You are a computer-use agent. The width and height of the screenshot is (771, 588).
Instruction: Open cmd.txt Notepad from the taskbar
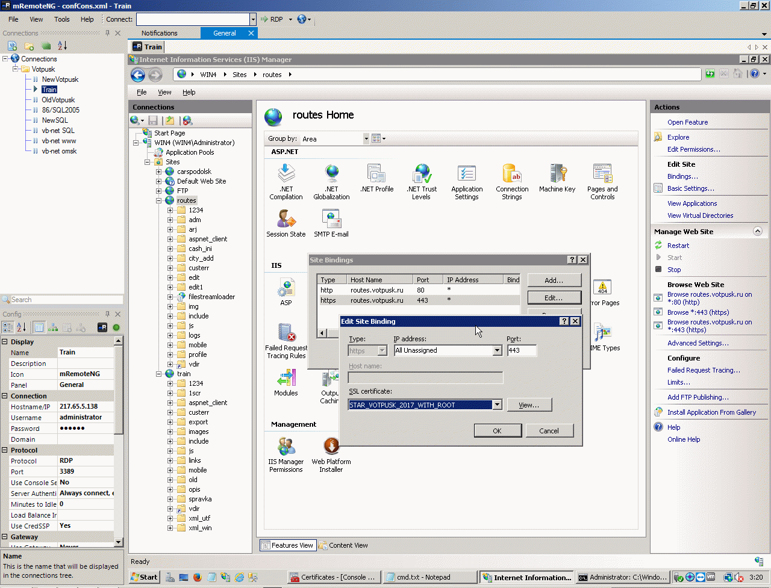429,577
